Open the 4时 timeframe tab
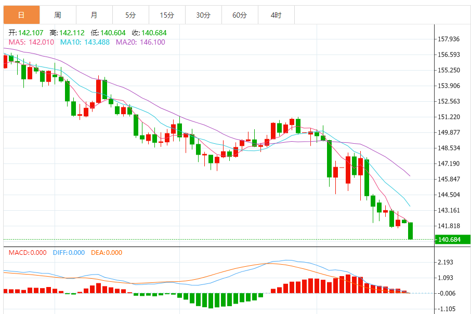Viewport: 471px width, 314px height. (276, 15)
